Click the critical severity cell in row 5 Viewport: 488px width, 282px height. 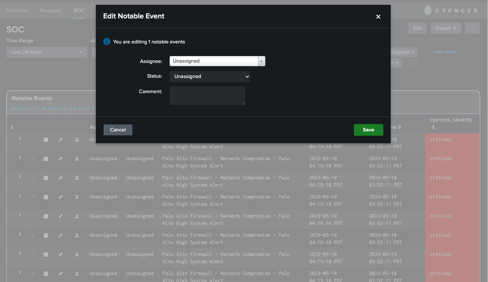[x=453, y=219]
